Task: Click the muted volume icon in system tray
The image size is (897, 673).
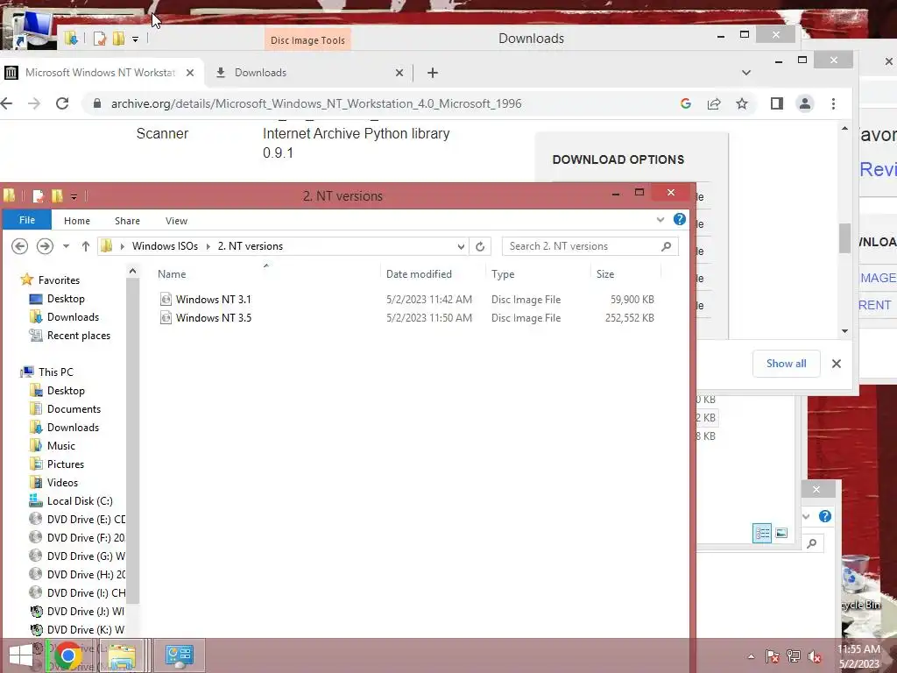Action: point(815,656)
